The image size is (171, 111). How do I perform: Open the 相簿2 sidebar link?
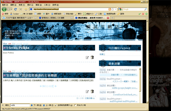[102, 54]
